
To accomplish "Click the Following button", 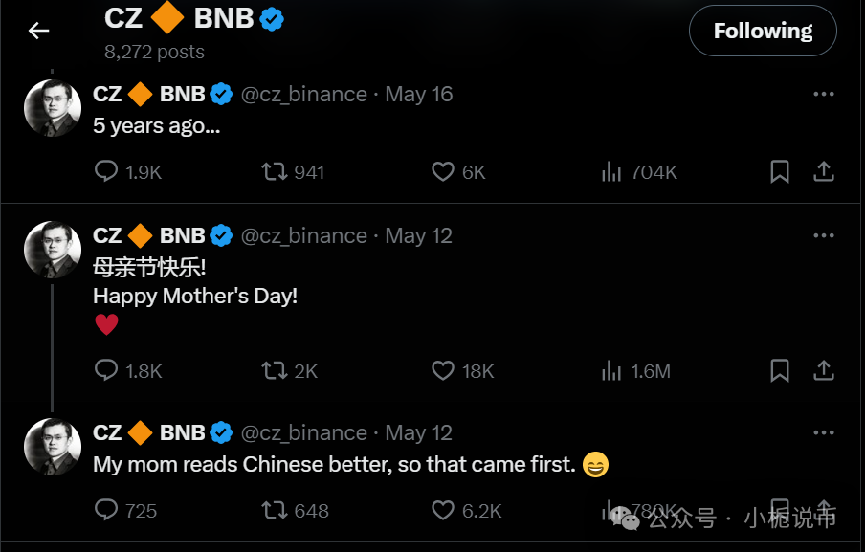I will [x=763, y=31].
